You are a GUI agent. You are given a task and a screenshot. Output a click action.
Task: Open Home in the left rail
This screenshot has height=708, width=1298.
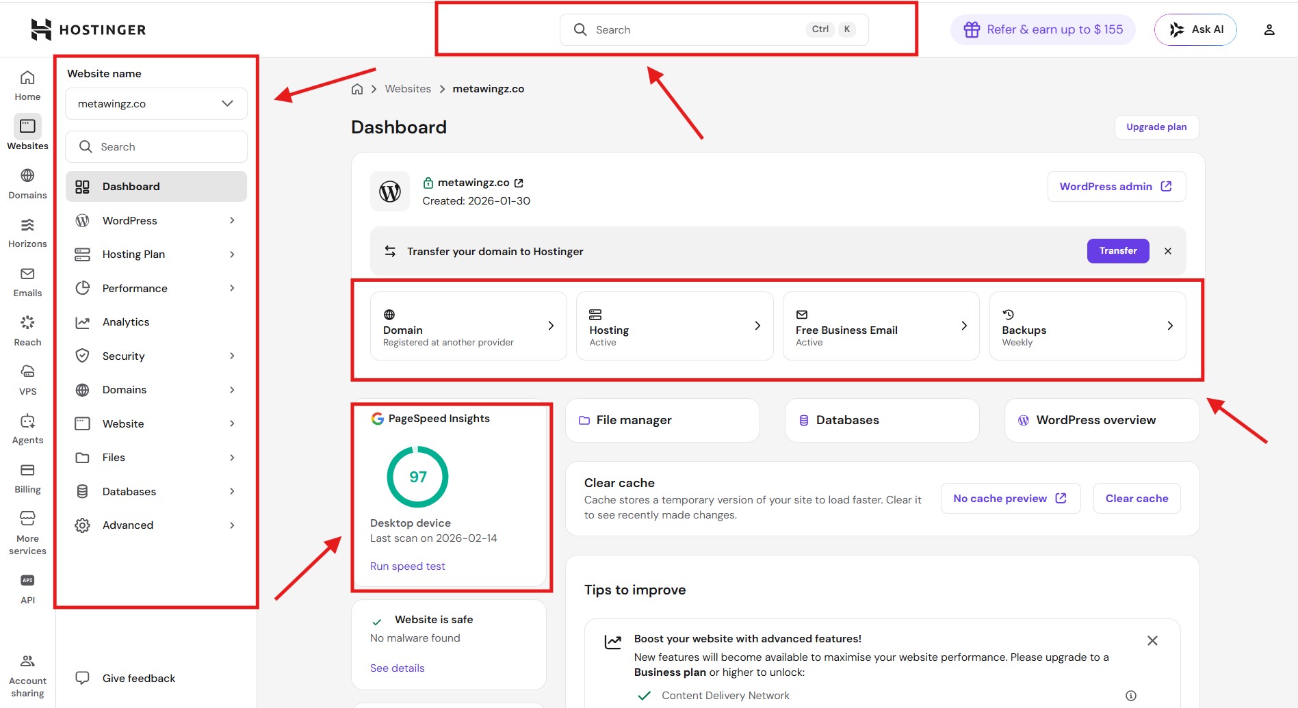pyautogui.click(x=27, y=86)
